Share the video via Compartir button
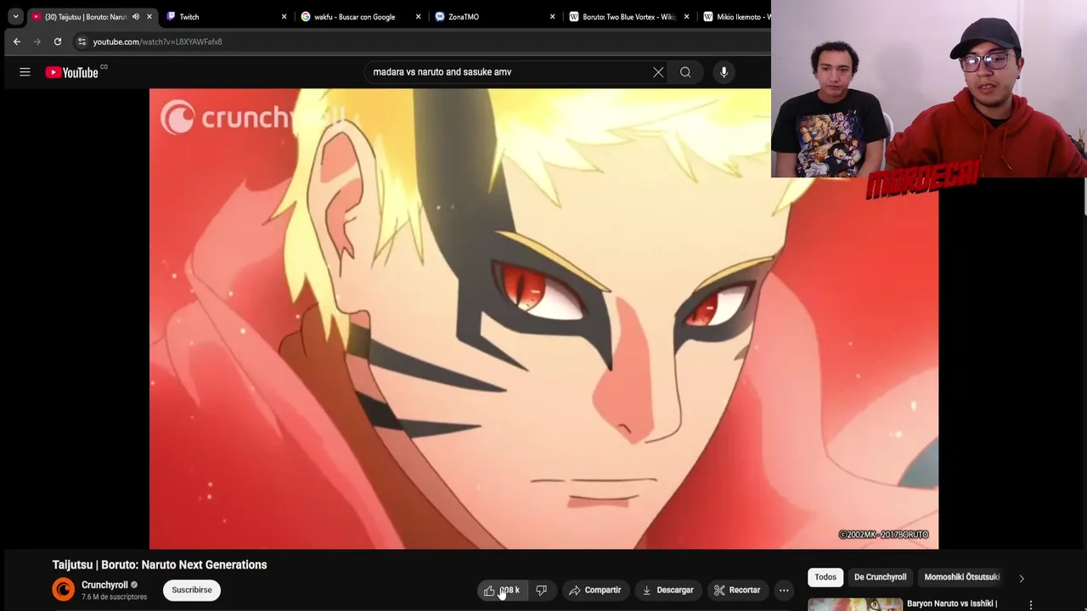1087x611 pixels. click(595, 590)
